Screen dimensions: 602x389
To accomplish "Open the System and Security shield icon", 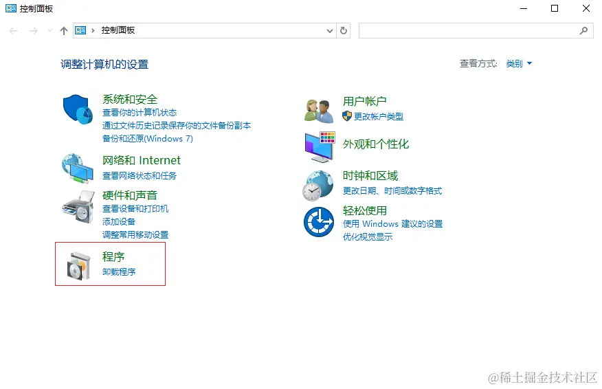I will [x=78, y=109].
